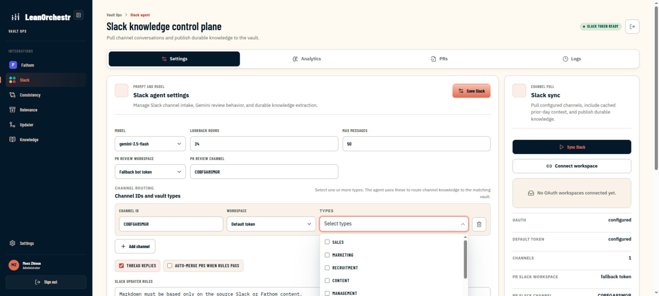
Task: Enable Auto-merge PRs when rules pass
Action: [170, 266]
